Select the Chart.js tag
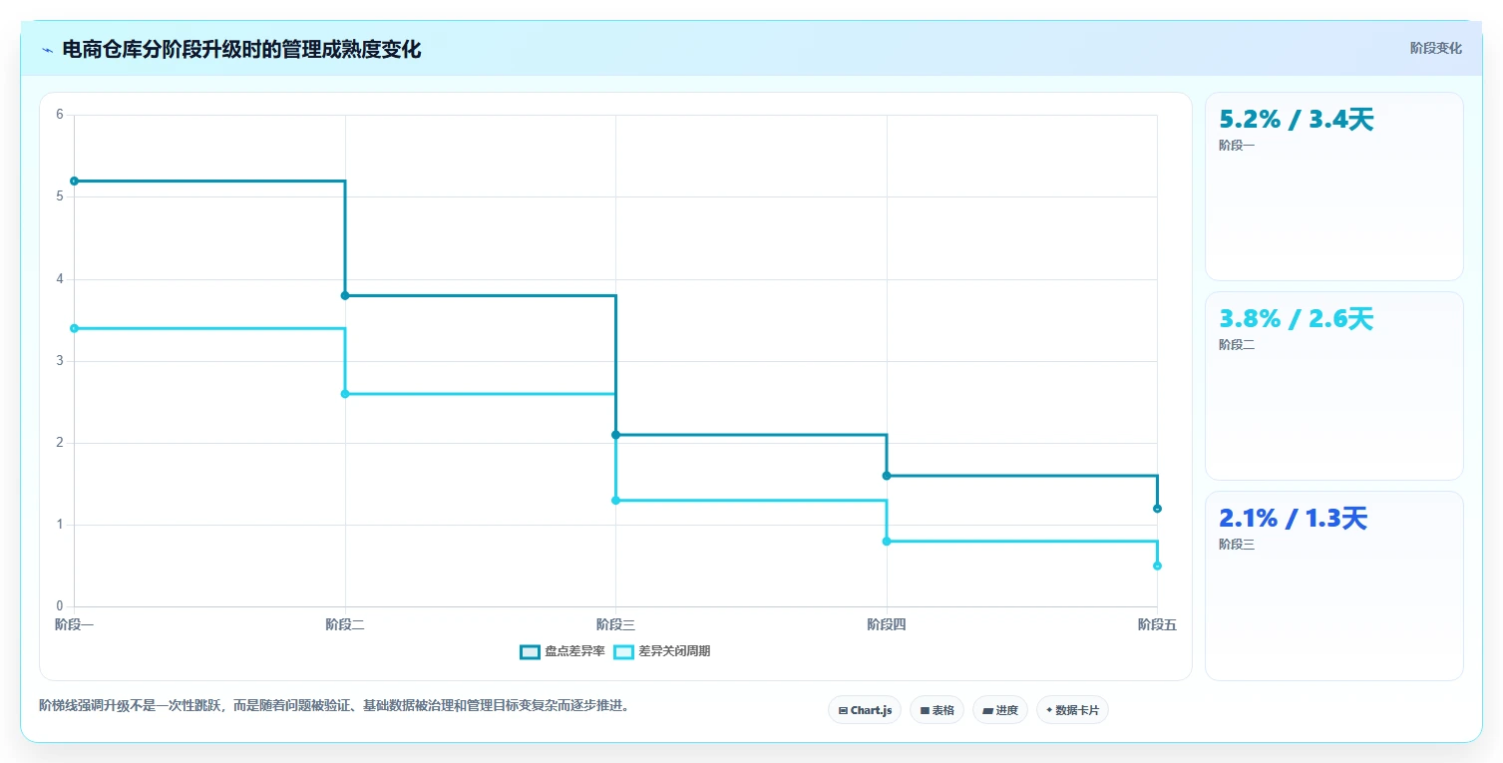 tap(865, 710)
